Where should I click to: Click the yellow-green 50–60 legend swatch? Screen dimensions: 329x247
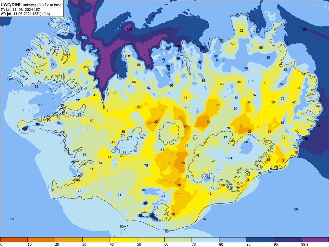point(151,240)
